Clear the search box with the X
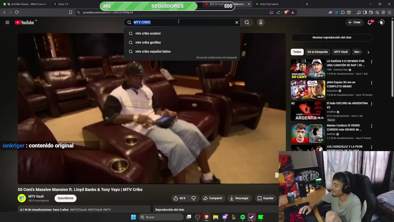394x222 pixels. [x=237, y=22]
